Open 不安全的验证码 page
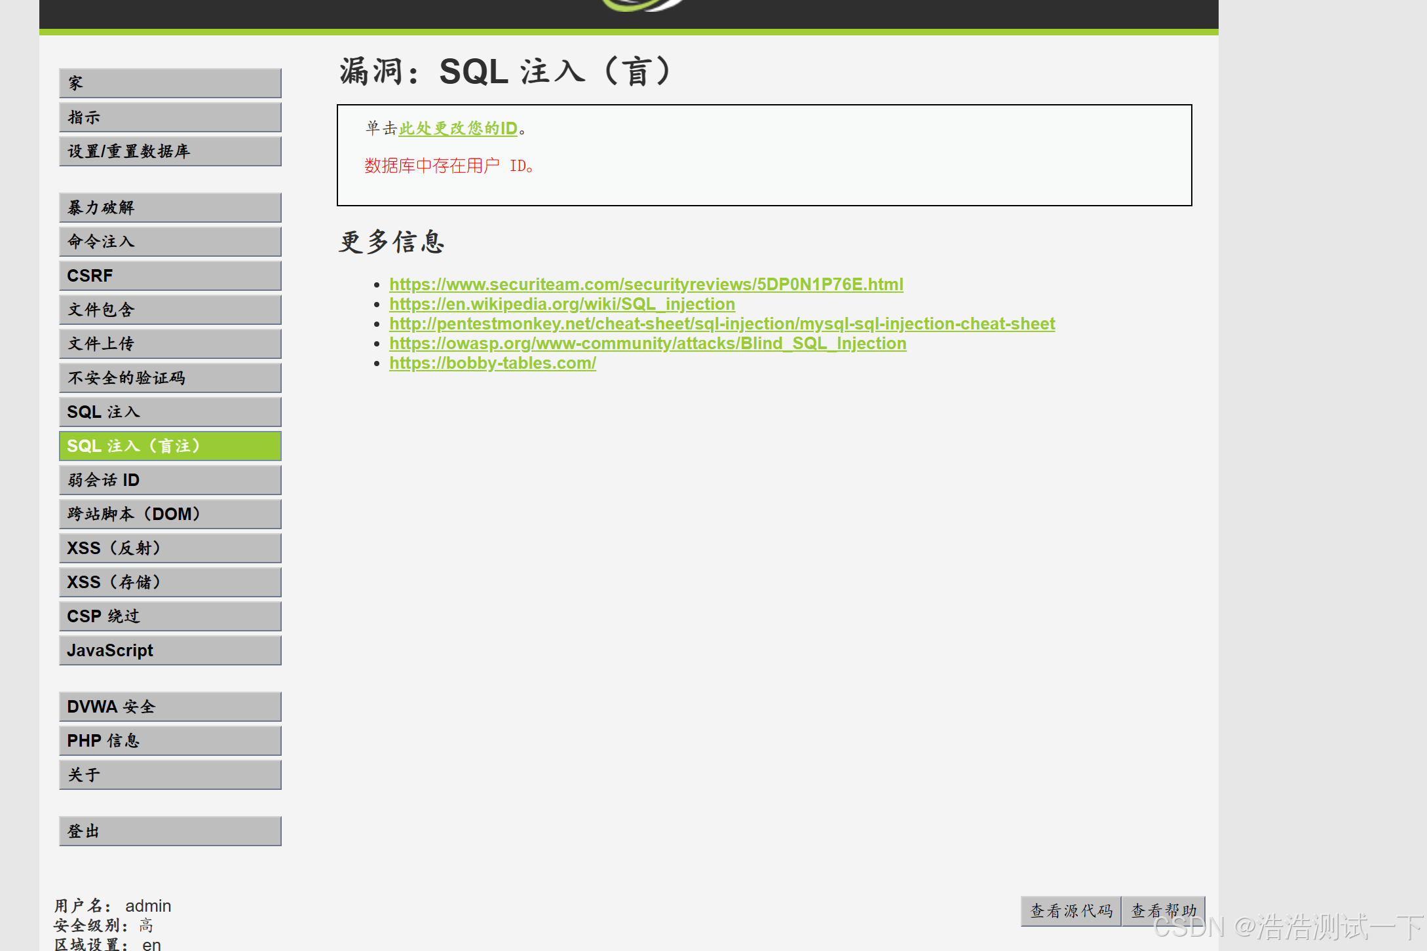 tap(170, 378)
